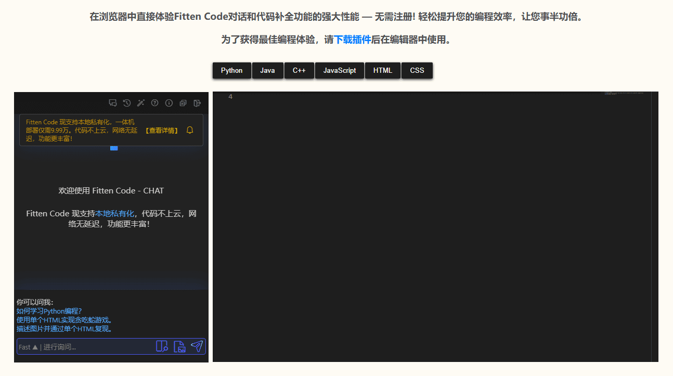Select the JavaScript language tab
The width and height of the screenshot is (673, 376).
coord(340,70)
